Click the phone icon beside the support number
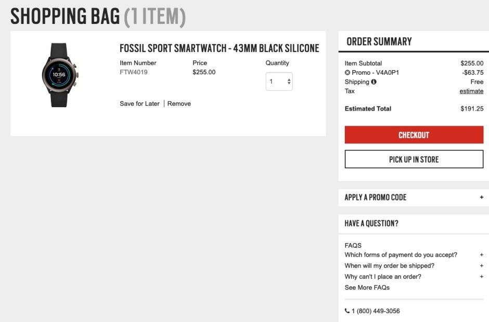This screenshot has height=322, width=489. 347,311
